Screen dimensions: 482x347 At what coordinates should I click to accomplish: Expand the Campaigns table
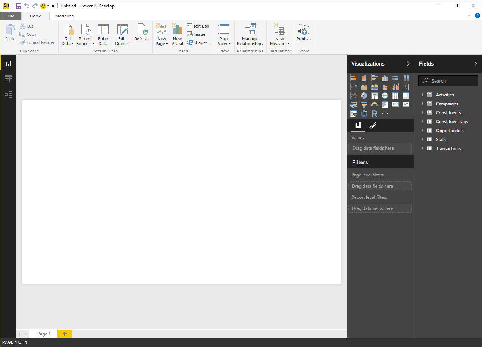click(x=423, y=104)
